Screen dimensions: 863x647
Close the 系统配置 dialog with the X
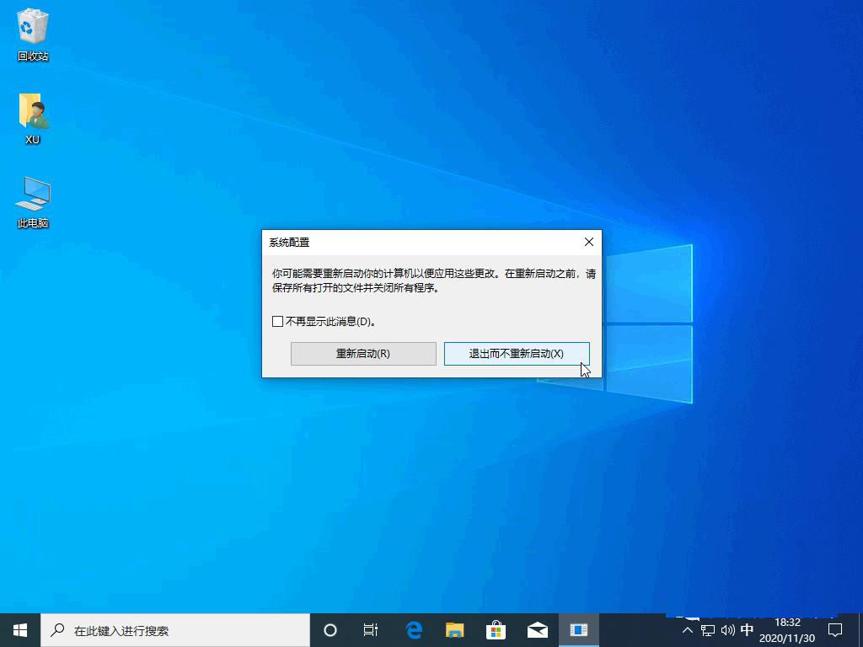click(589, 242)
